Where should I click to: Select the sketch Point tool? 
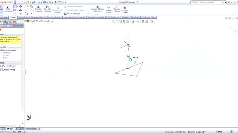click(32, 14)
